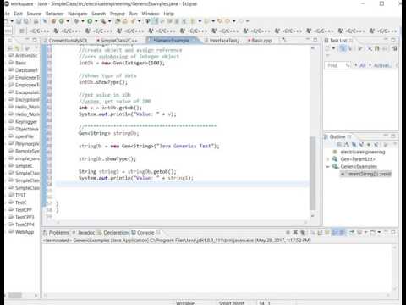Click the Print icon in toolbar
Screen dimensions: 406x305
pos(36,21)
